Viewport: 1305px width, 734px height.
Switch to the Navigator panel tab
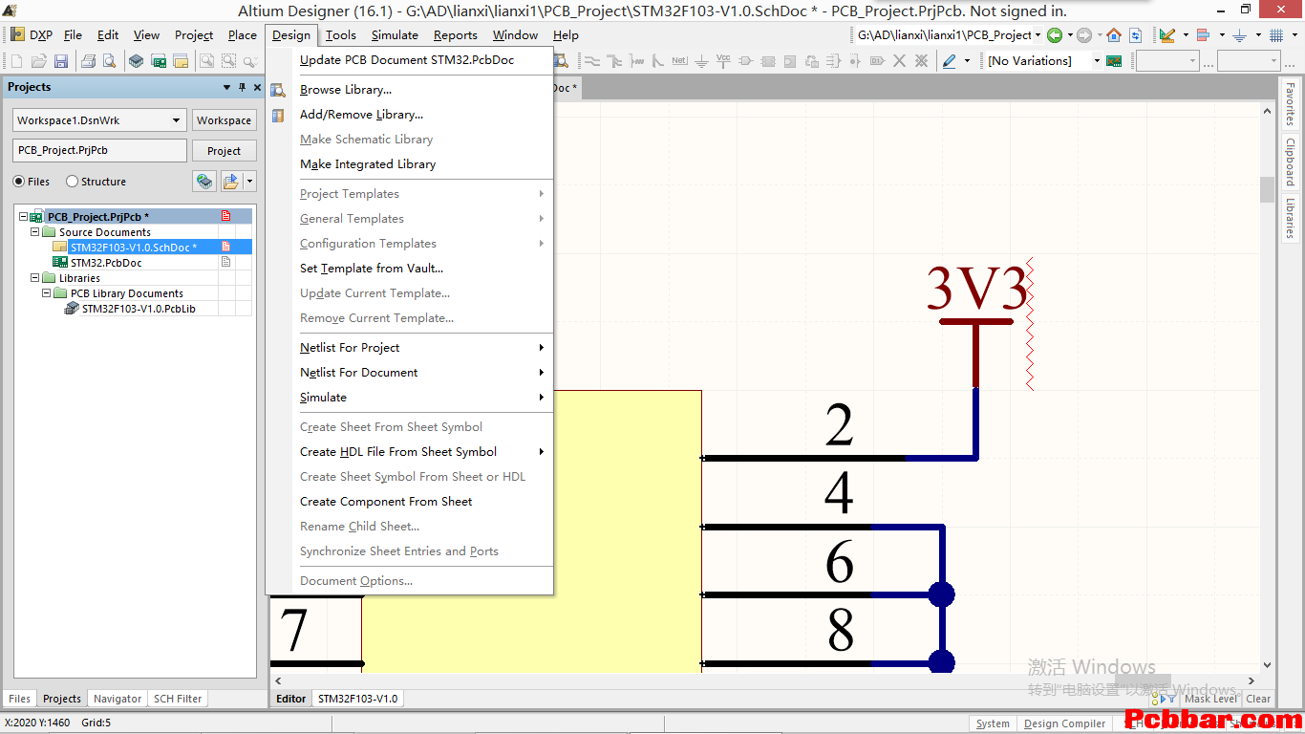point(118,699)
